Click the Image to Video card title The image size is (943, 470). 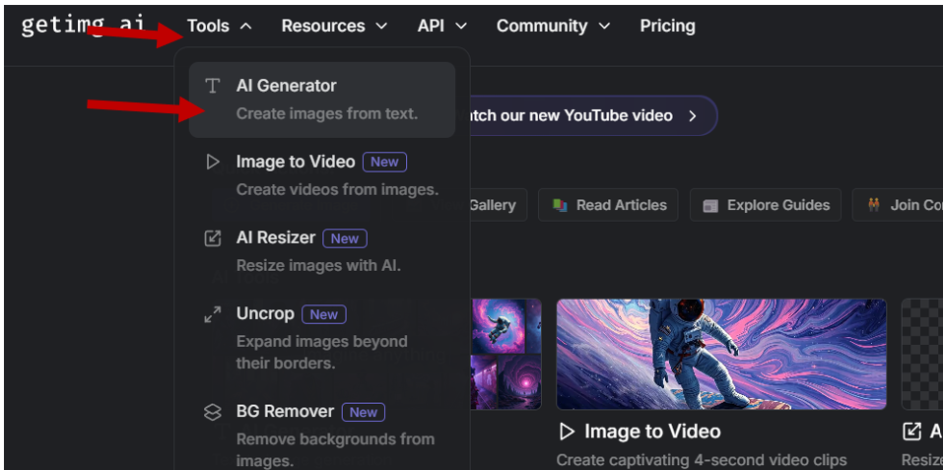click(x=652, y=431)
